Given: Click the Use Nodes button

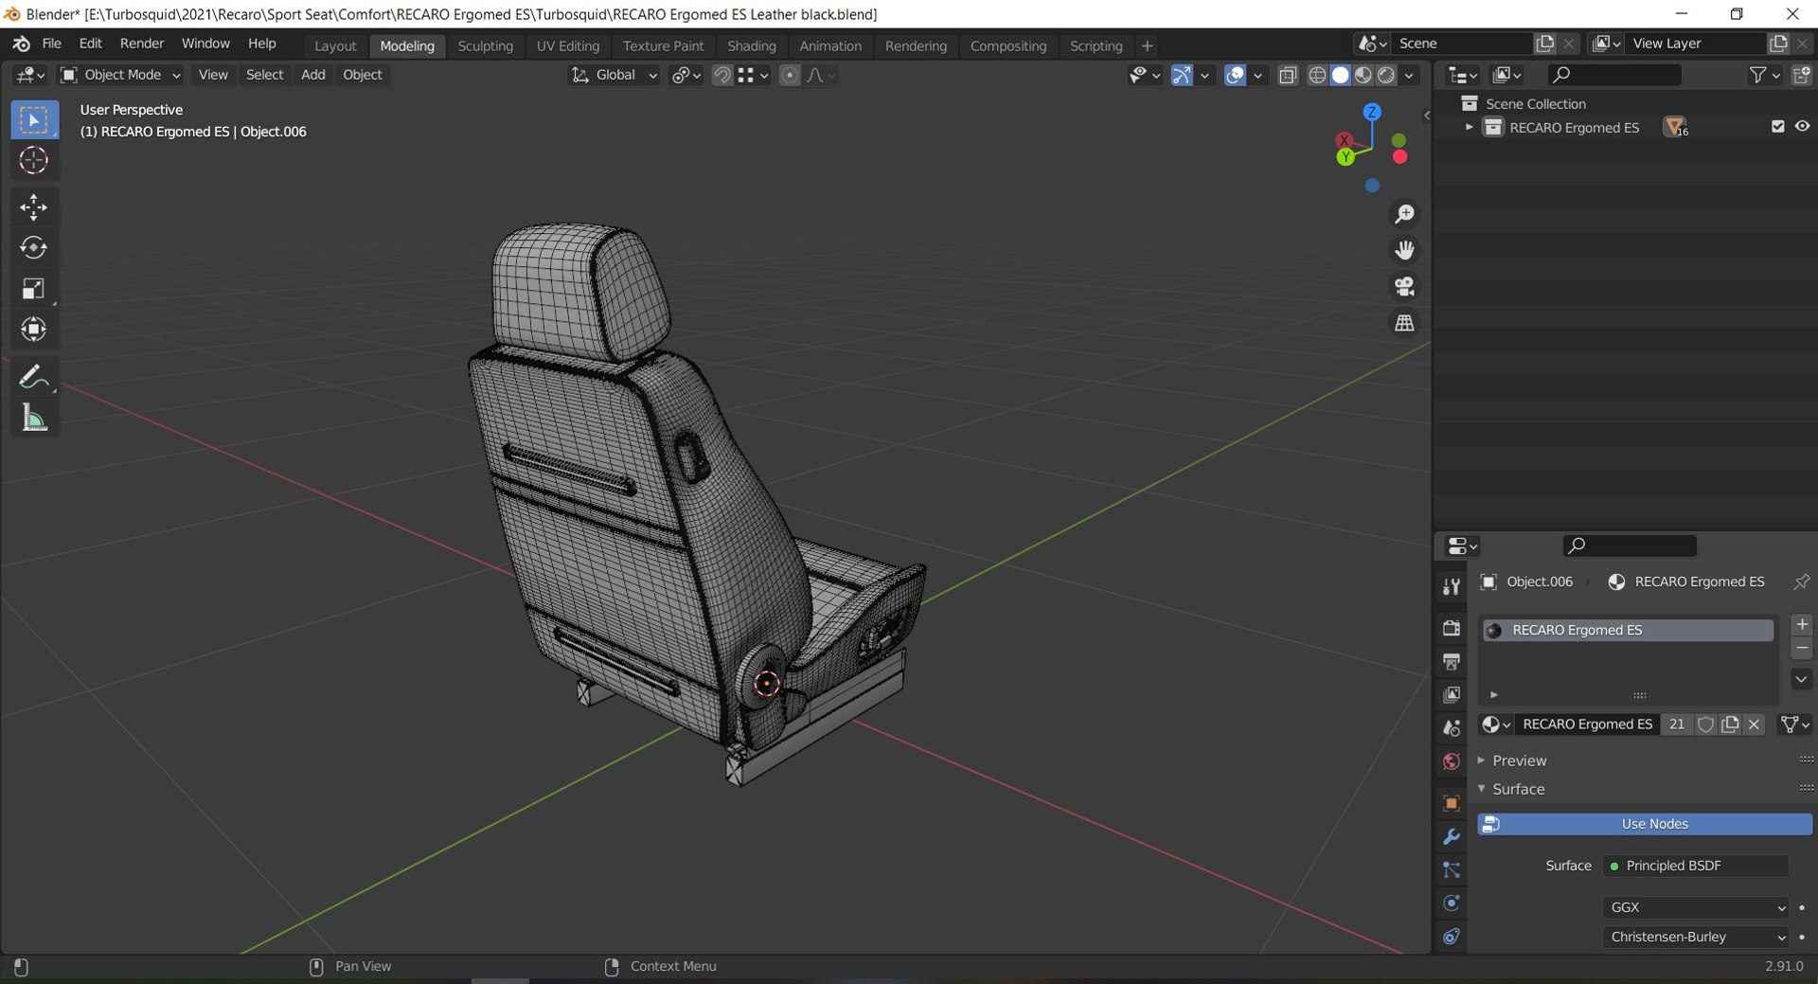Looking at the screenshot, I should (1645, 824).
